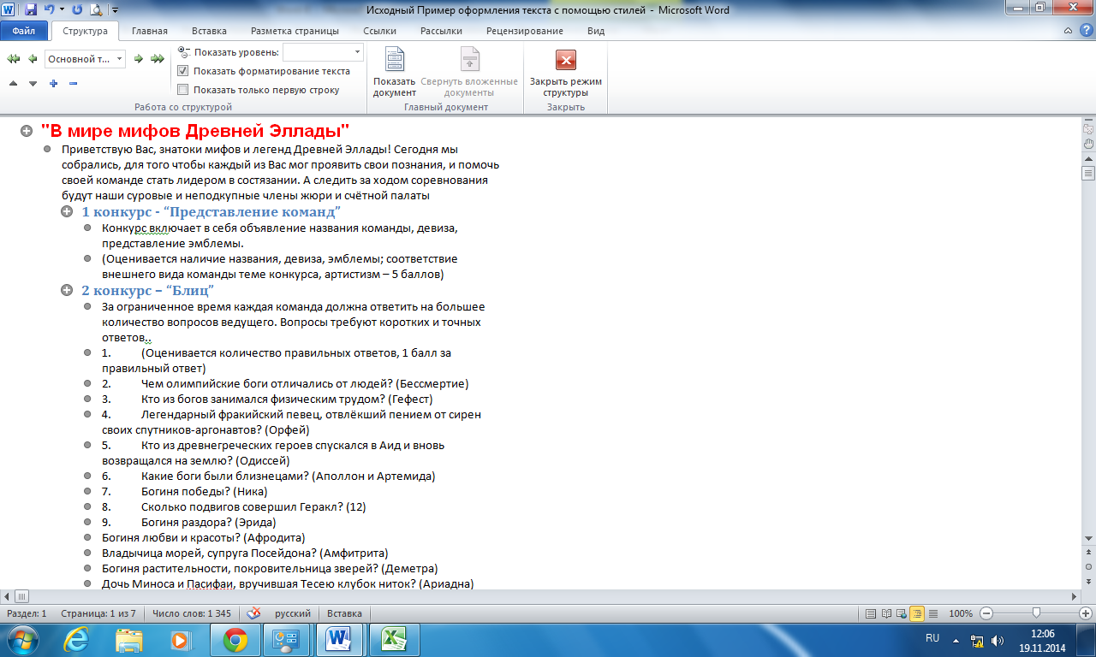Click the zoom slider handle
Viewport: 1096px width, 657px height.
(1036, 613)
